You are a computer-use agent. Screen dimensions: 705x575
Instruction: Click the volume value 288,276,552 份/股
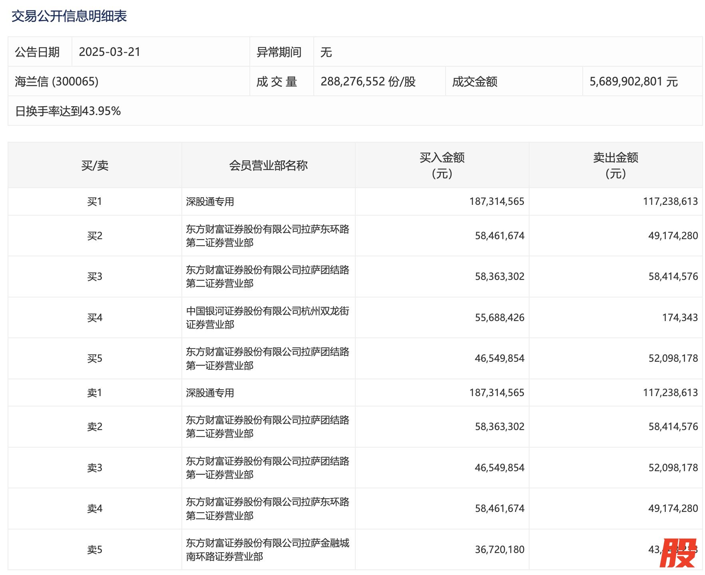pos(368,81)
